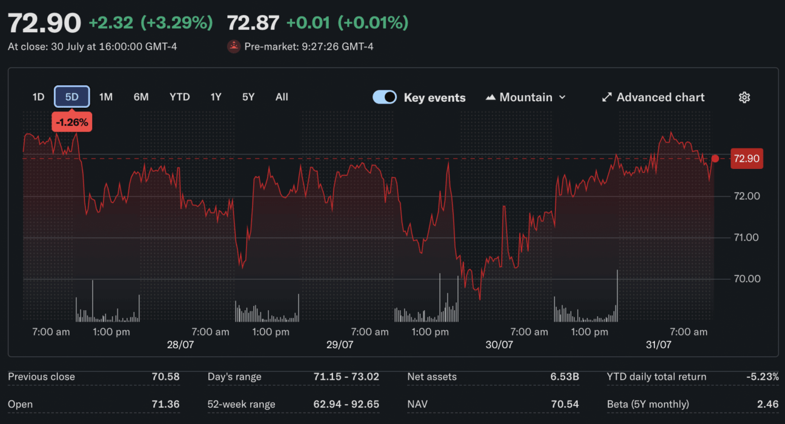Click the 30/07 date label
The width and height of the screenshot is (785, 424).
coord(499,345)
